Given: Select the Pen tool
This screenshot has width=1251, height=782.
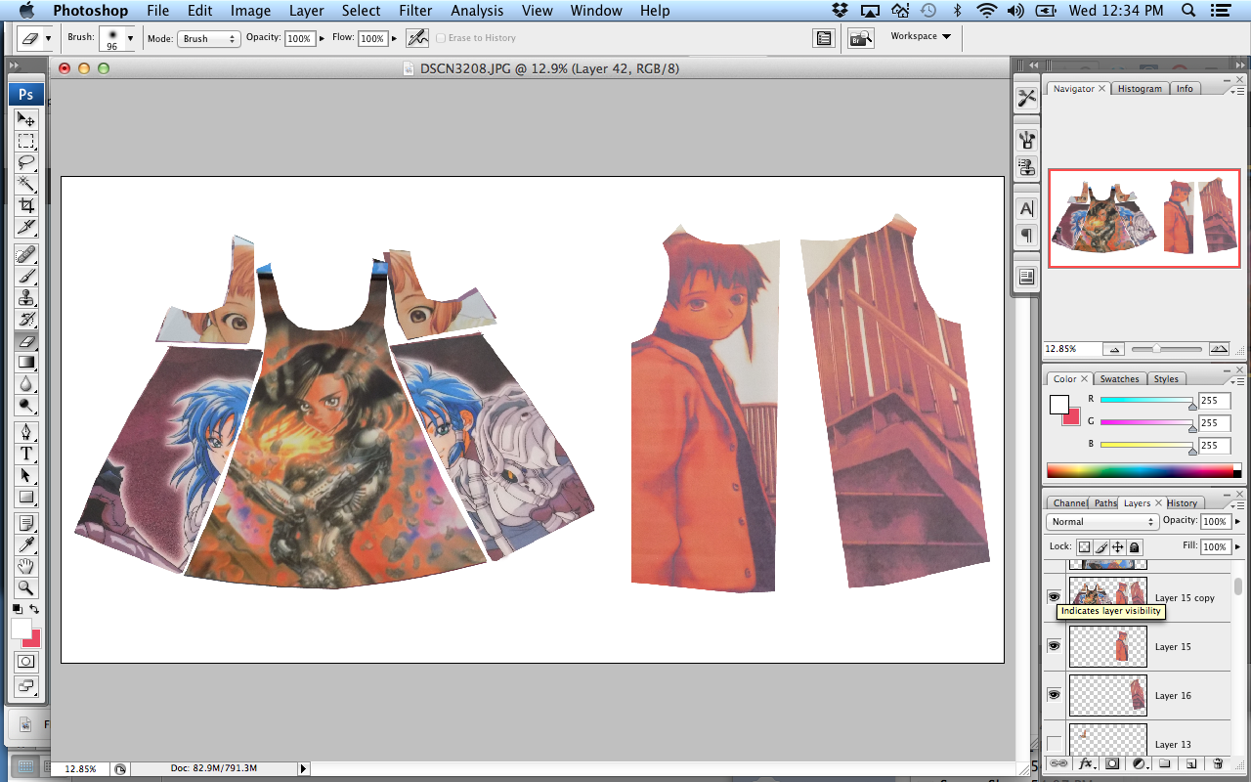Looking at the screenshot, I should [26, 432].
